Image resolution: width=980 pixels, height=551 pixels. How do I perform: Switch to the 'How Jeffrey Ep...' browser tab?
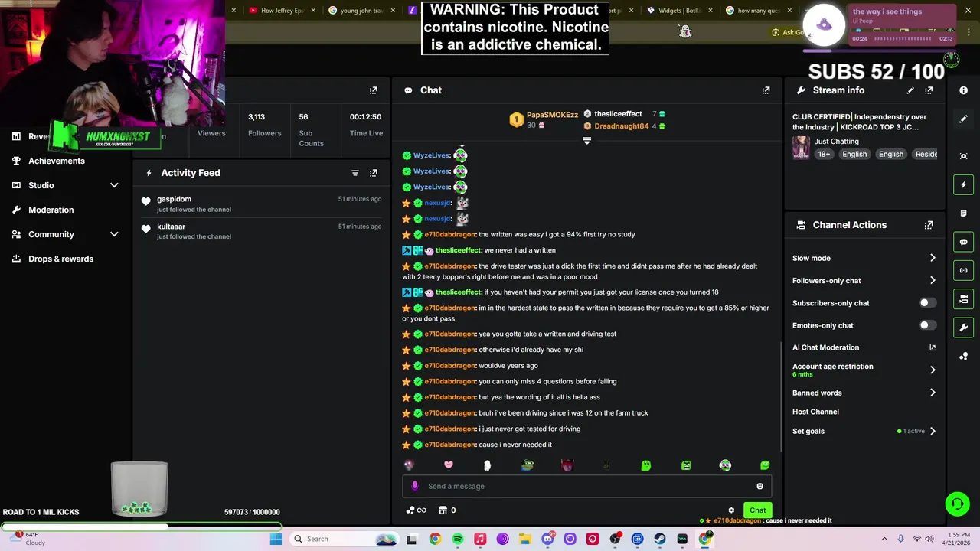[281, 11]
